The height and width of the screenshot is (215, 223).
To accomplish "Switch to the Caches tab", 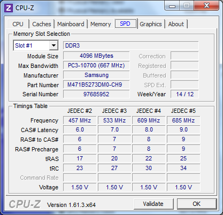I will click(x=42, y=24).
